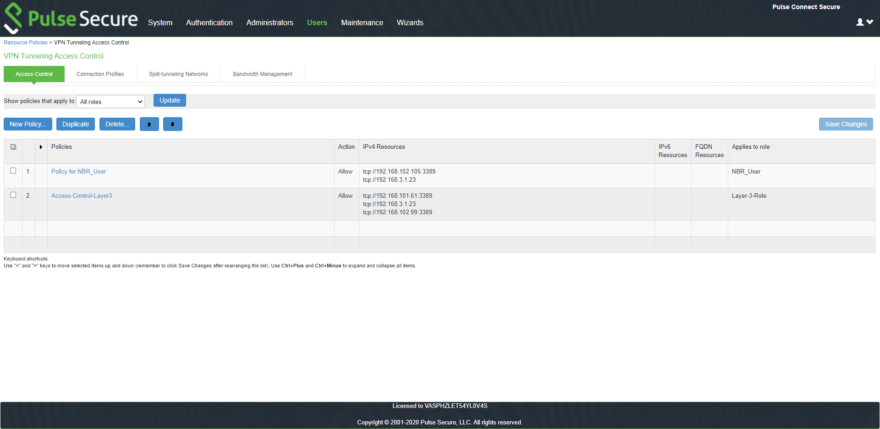Click the Update button
880x429 pixels.
pyautogui.click(x=170, y=100)
